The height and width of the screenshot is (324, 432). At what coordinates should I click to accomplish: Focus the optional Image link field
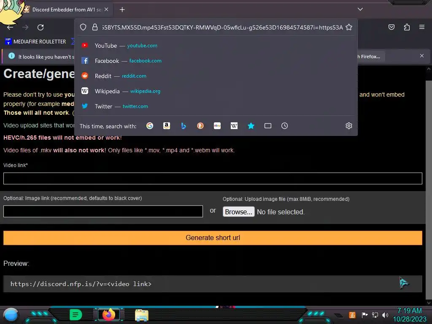[103, 211]
